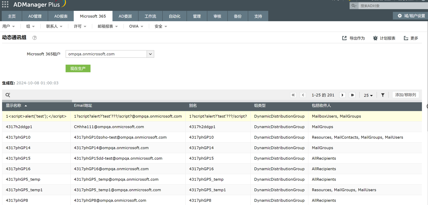This screenshot has width=428, height=205.
Task: Go to the previous page arrow
Action: point(303,95)
